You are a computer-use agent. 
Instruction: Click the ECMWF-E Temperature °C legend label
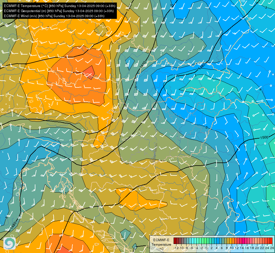(x=161, y=244)
